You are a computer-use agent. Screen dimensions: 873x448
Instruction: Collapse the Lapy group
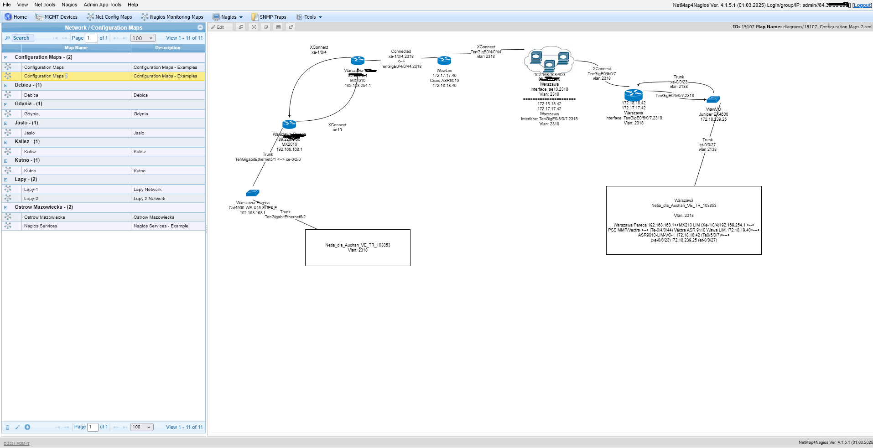(x=6, y=180)
